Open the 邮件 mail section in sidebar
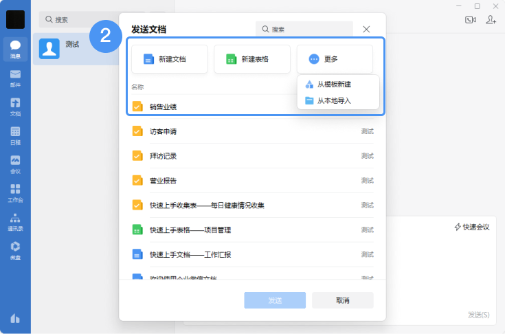The width and height of the screenshot is (505, 334). pos(15,78)
